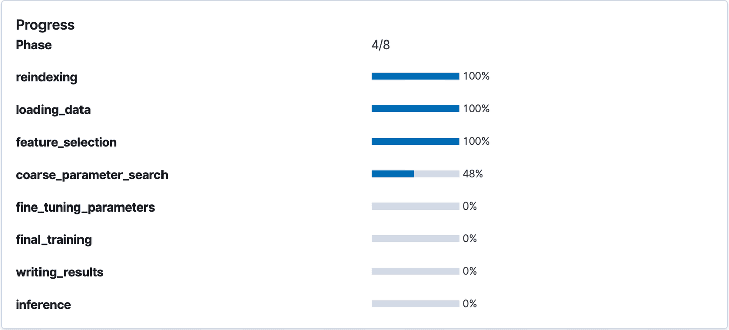Click the writing_results progress bar
Screen dimensions: 729x330
415,270
